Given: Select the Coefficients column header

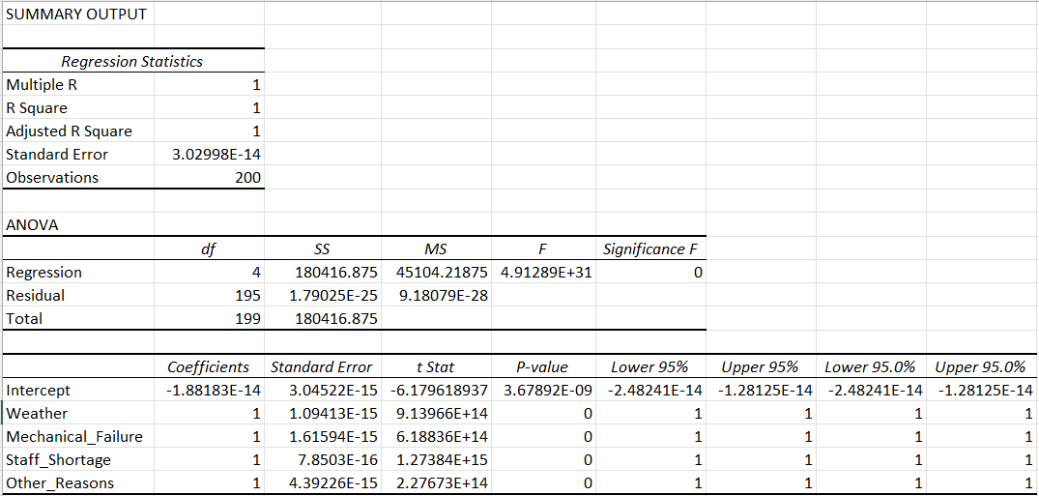Looking at the screenshot, I should pos(210,366).
